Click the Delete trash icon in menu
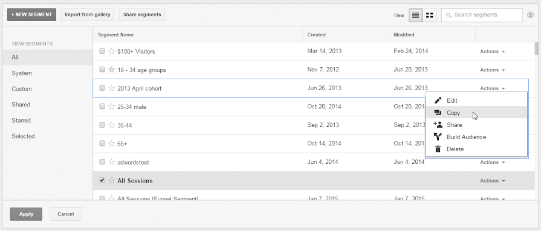 [438, 149]
